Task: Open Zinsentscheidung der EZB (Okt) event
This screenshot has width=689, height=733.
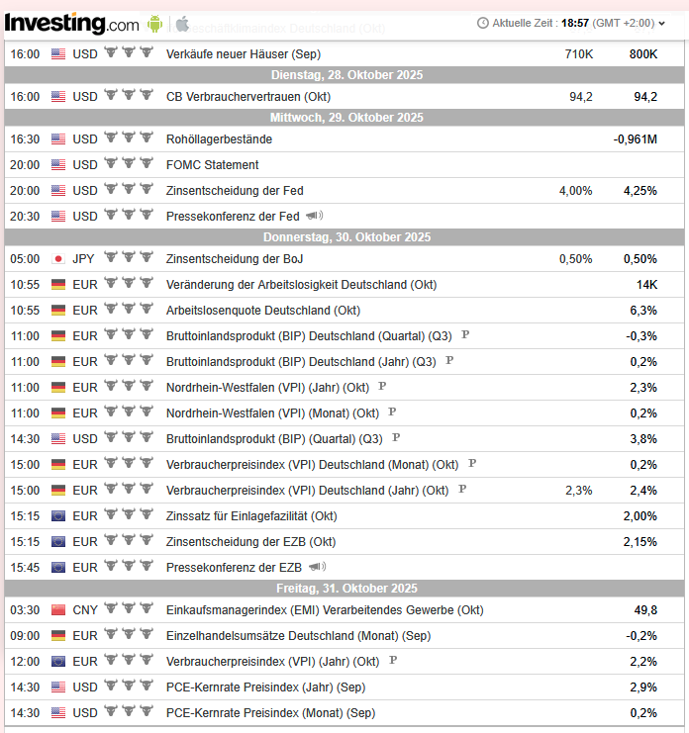Action: tap(250, 542)
